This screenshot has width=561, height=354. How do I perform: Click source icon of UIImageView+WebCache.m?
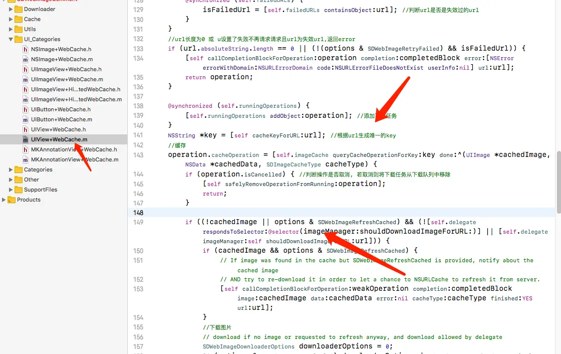26,79
